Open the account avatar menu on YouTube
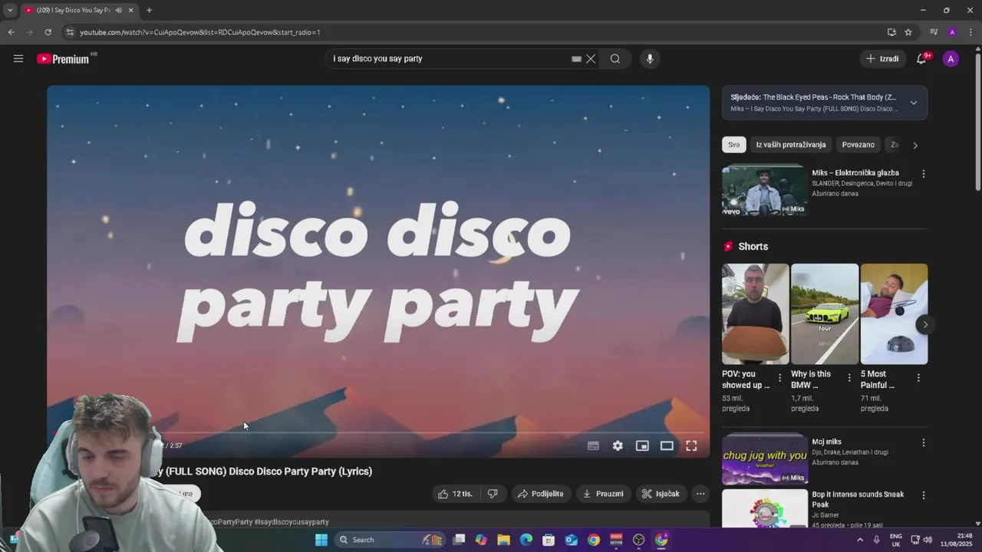This screenshot has height=552, width=982. [951, 59]
